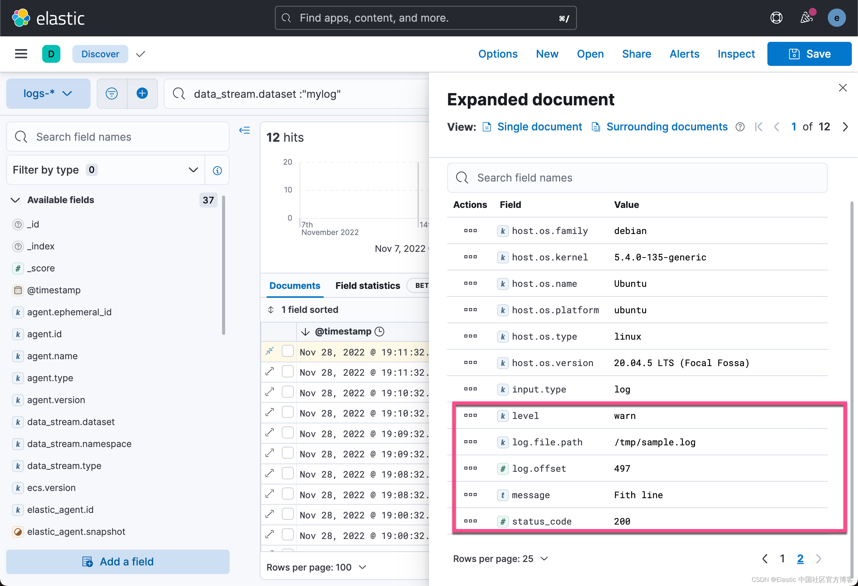Add a filter with plus icon
Image resolution: width=858 pixels, height=586 pixels.
[x=142, y=93]
